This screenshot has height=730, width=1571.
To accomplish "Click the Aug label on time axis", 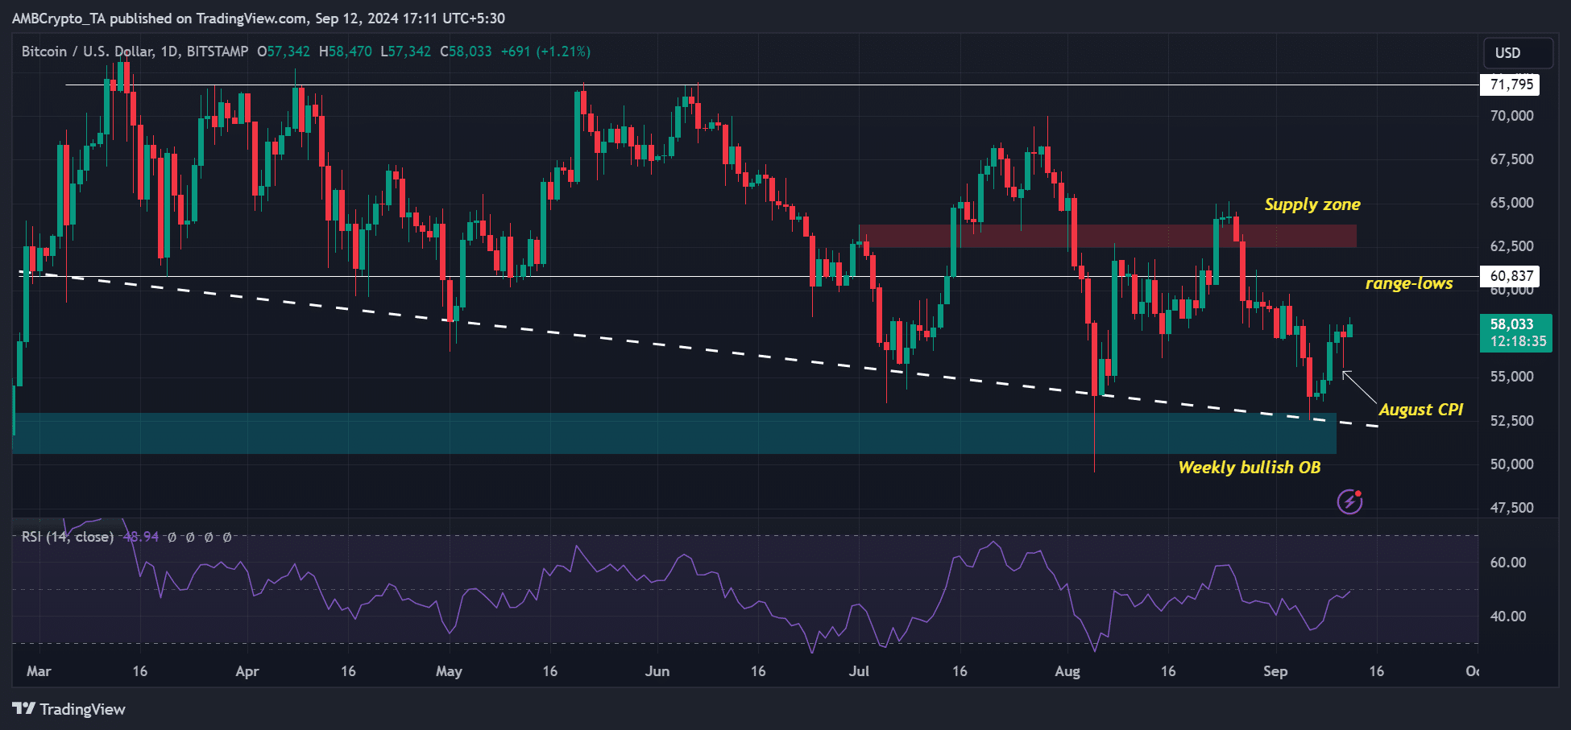I will (x=1067, y=671).
